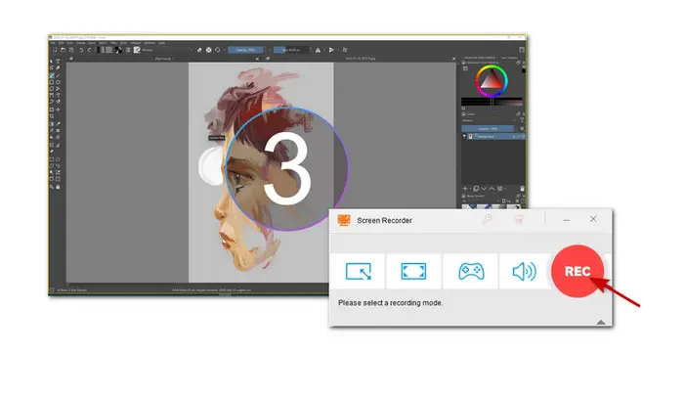Minimize the Screen Recorder window

[x=566, y=220]
